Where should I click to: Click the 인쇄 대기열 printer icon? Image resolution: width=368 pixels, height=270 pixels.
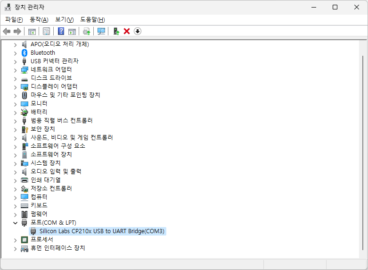(25, 180)
